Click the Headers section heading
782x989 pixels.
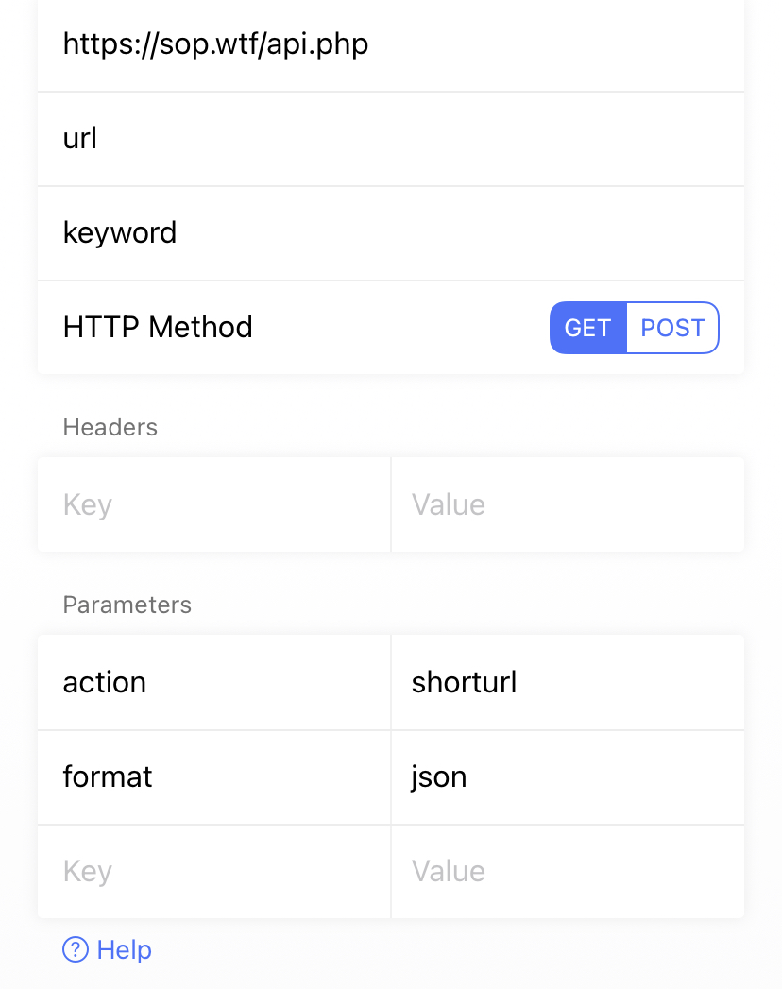(x=110, y=427)
